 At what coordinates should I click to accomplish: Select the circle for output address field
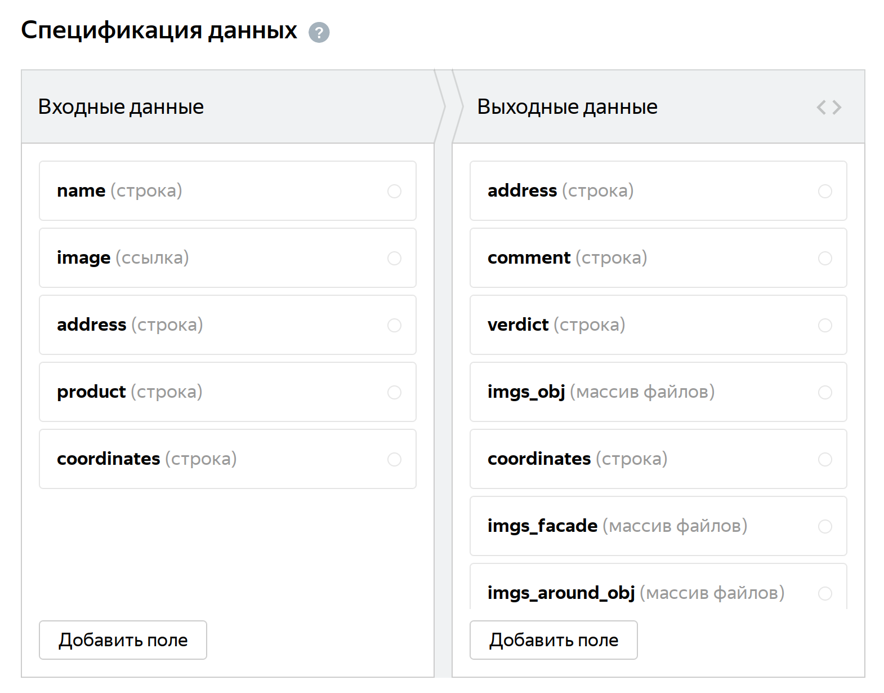(825, 192)
